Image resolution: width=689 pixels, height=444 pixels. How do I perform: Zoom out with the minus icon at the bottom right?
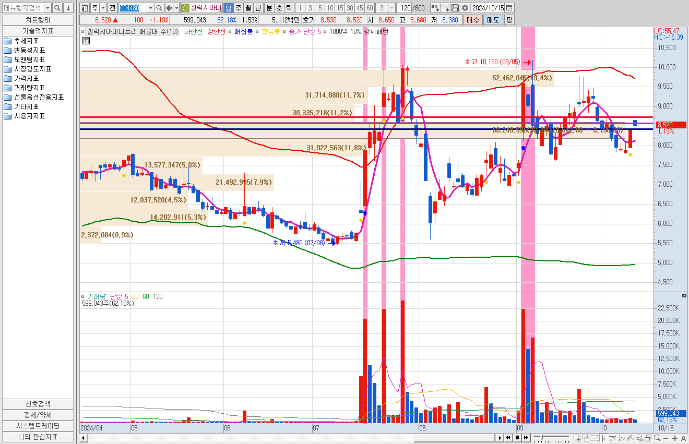pyautogui.click(x=666, y=438)
